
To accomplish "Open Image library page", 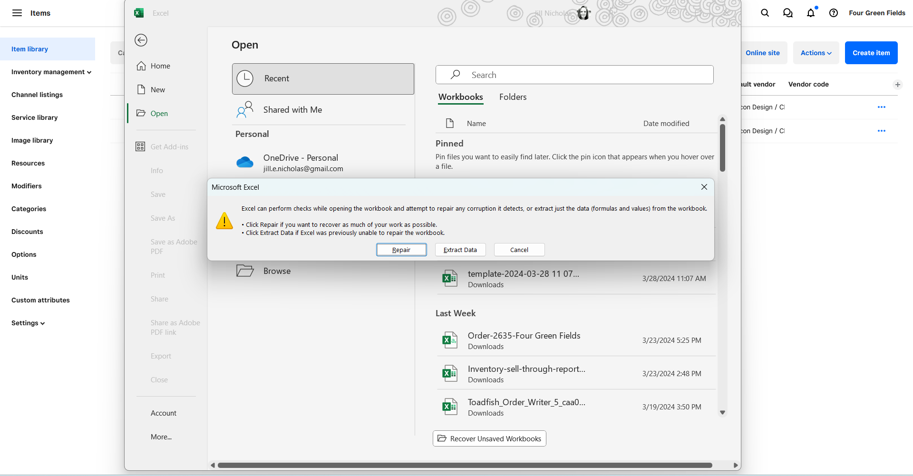I will tap(32, 140).
